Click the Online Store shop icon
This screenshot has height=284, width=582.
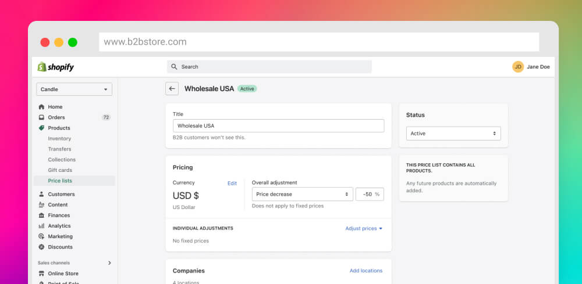tap(41, 274)
